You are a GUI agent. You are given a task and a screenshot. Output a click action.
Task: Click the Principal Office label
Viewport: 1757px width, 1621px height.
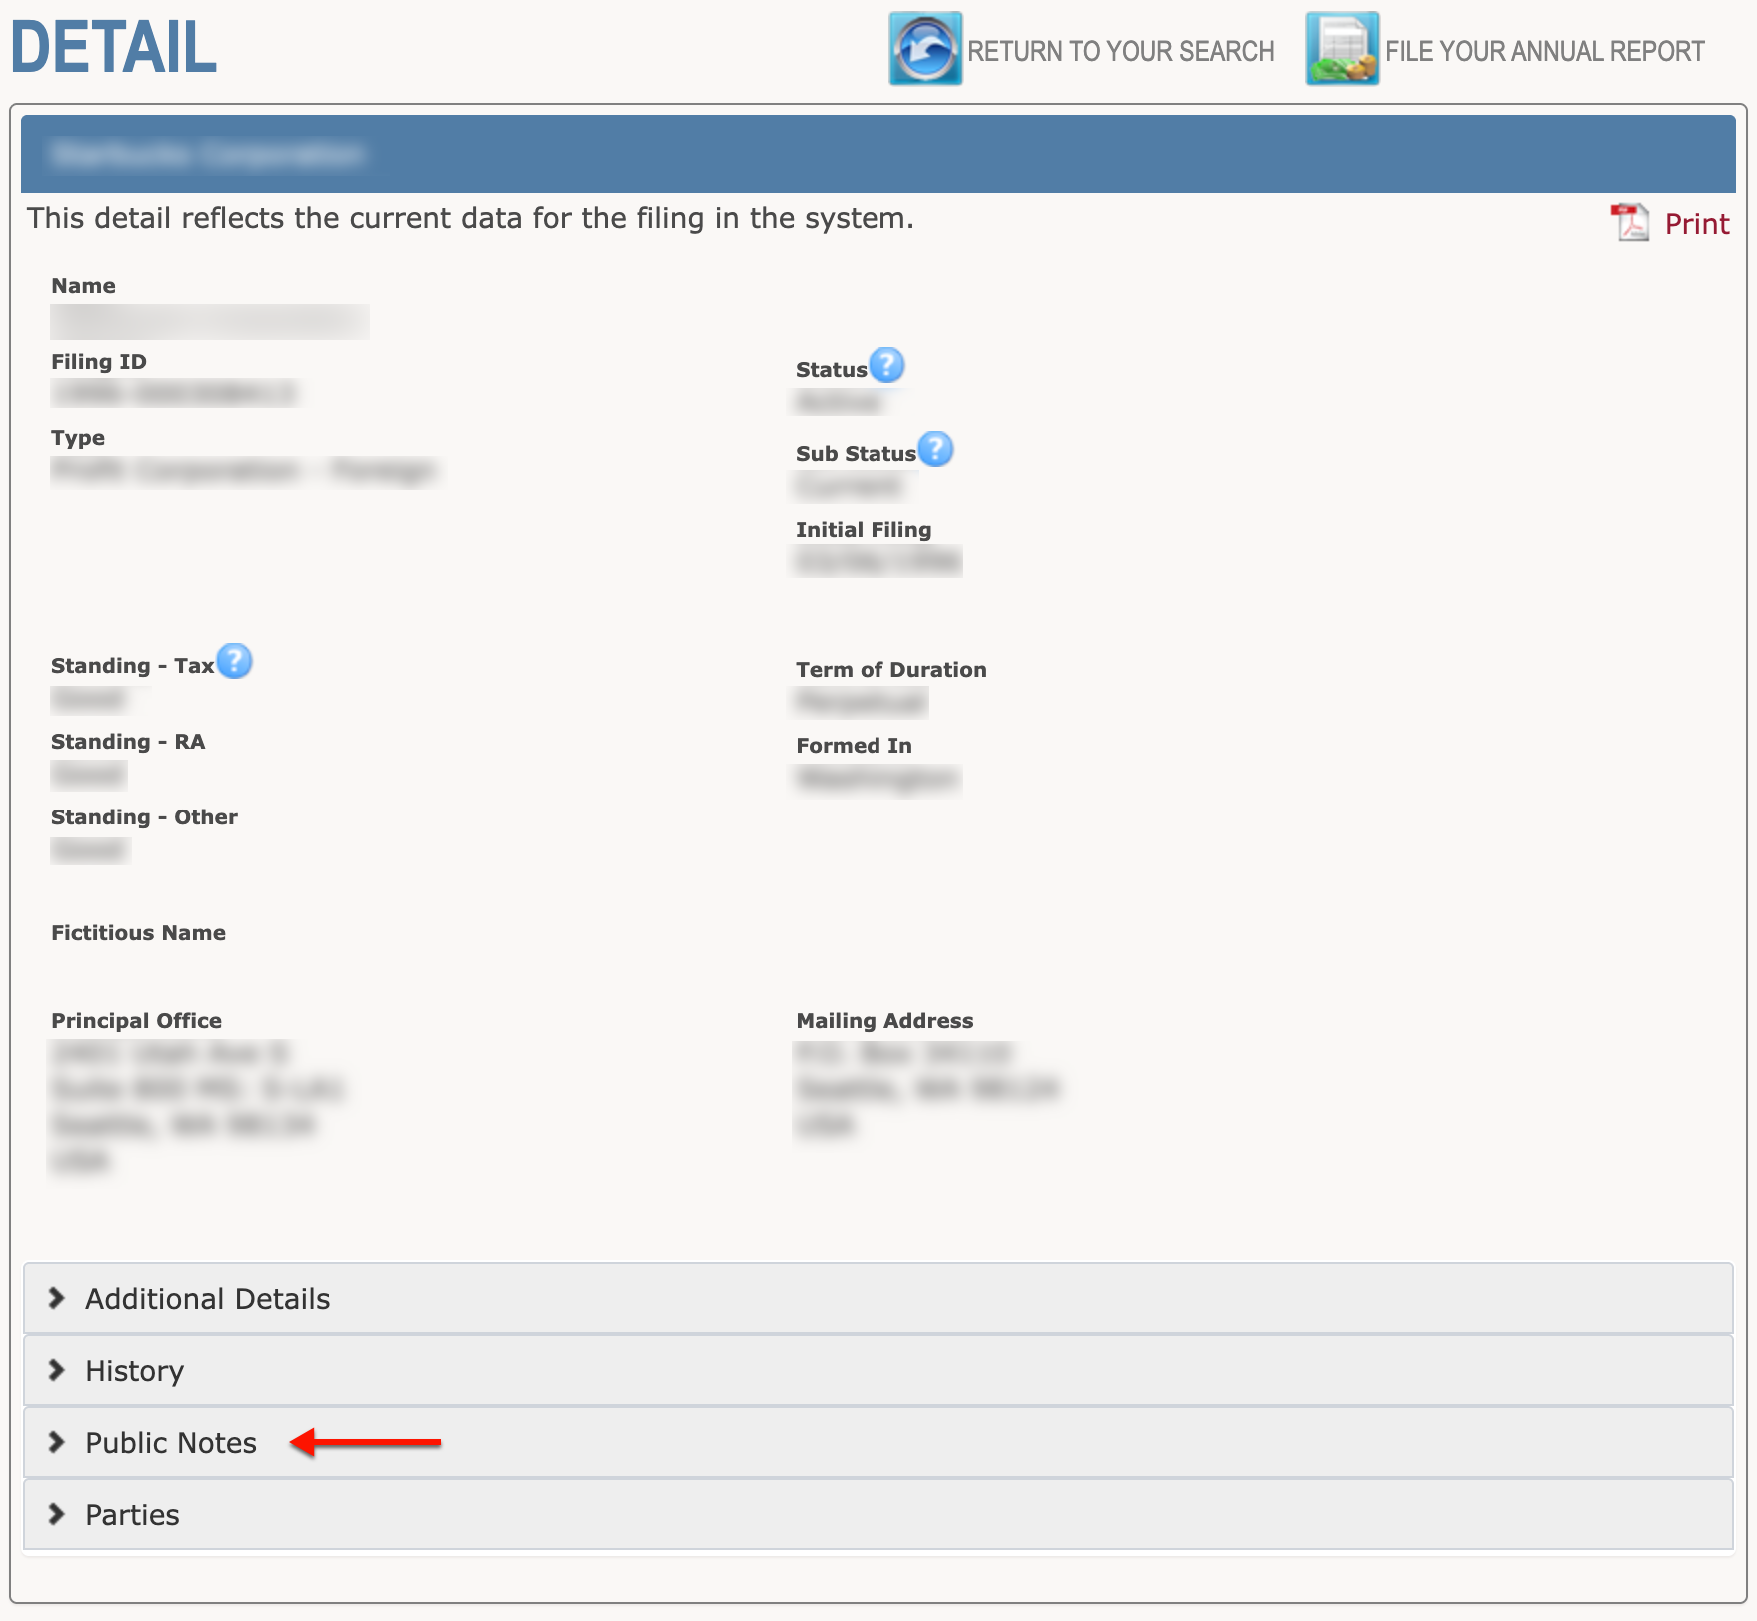[x=136, y=1021]
